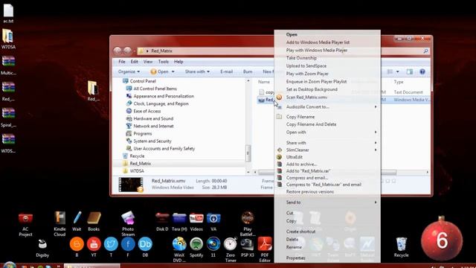Launch Photo Stream from dock
The height and width of the screenshot is (268, 476).
click(128, 224)
